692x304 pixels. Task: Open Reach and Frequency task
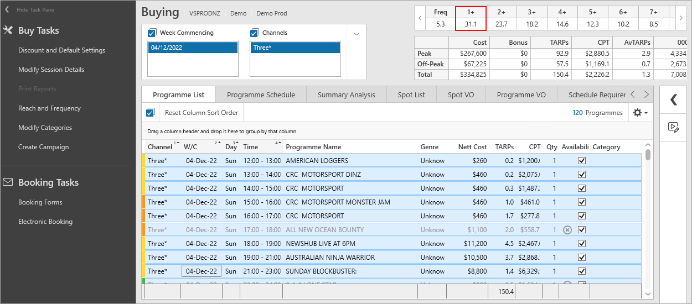(x=49, y=108)
